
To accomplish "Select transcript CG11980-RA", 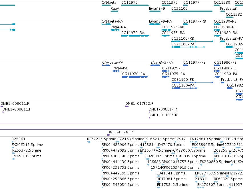I will tap(217, 36).
